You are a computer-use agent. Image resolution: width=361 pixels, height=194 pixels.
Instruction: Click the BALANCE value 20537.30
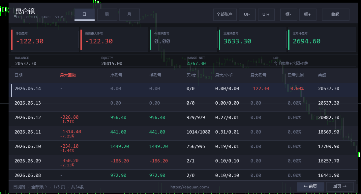click(x=26, y=63)
